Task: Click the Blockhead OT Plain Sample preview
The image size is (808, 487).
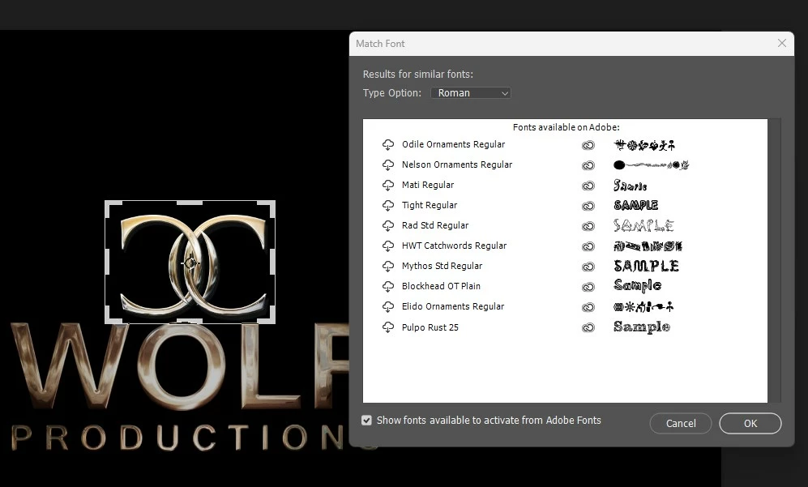Action: coord(638,285)
